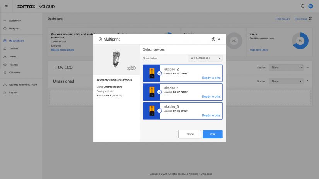319x179 pixels.
Task: Click Inkspire_3 Ready to print status
Action: (211, 115)
